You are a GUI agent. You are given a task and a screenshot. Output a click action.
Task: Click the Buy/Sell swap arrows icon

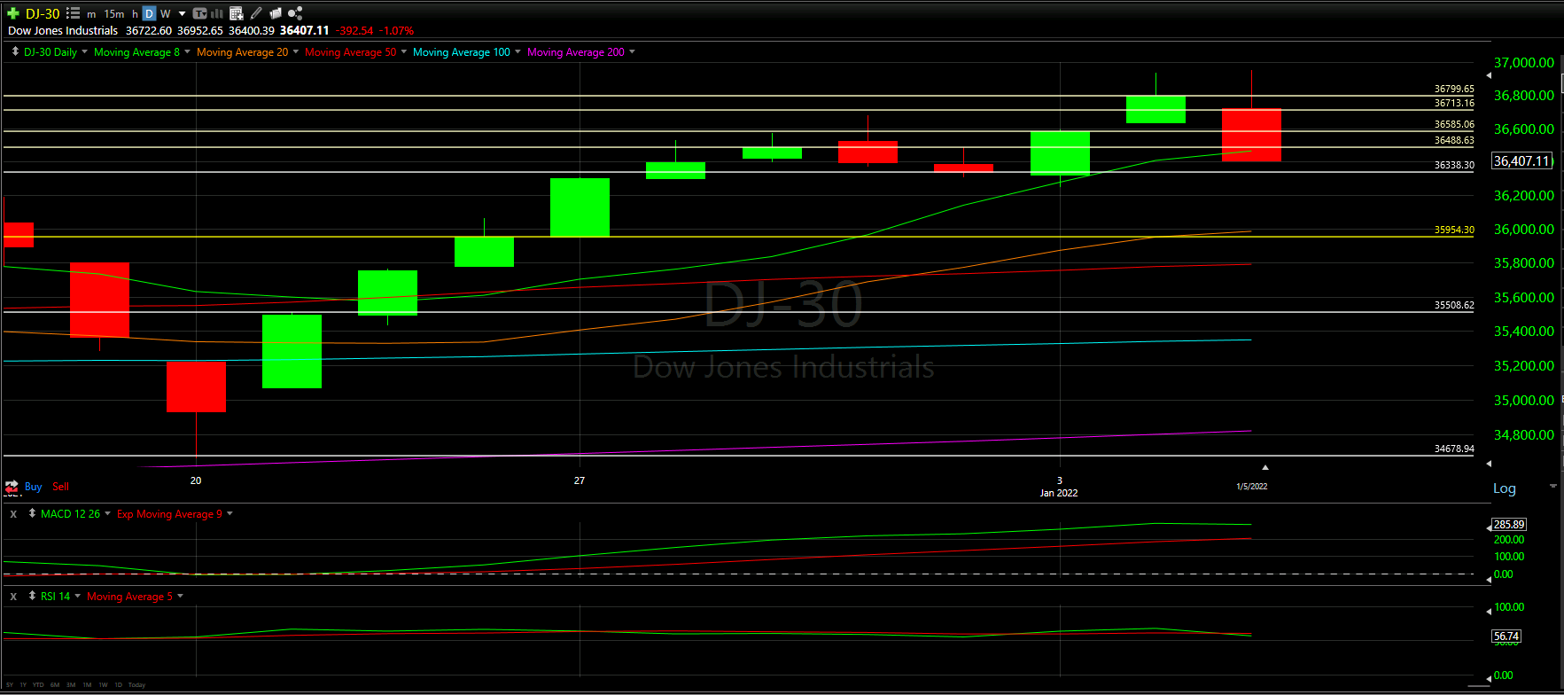(x=12, y=487)
